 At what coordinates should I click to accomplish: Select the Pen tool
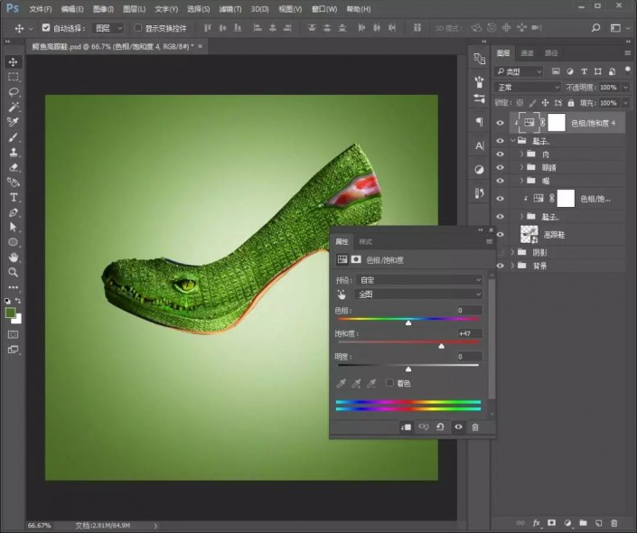(x=13, y=212)
